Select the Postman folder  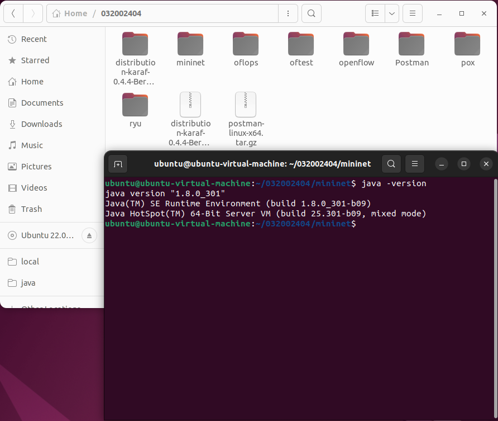411,49
